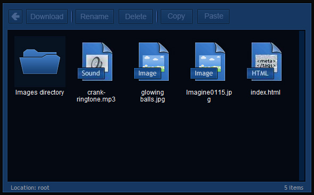
Task: Click the back arrow button
Action: pos(15,16)
